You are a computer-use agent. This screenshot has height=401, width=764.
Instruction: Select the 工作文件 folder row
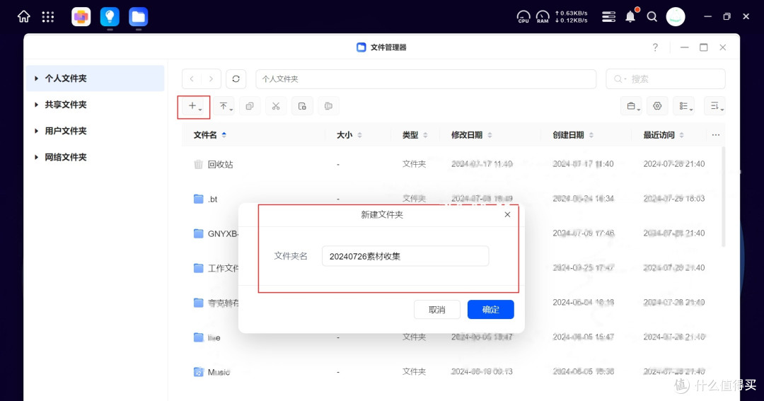pos(451,268)
